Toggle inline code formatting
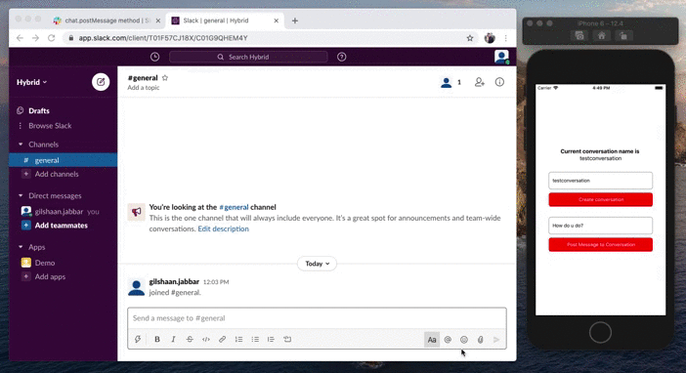This screenshot has height=373, width=686. [206, 340]
